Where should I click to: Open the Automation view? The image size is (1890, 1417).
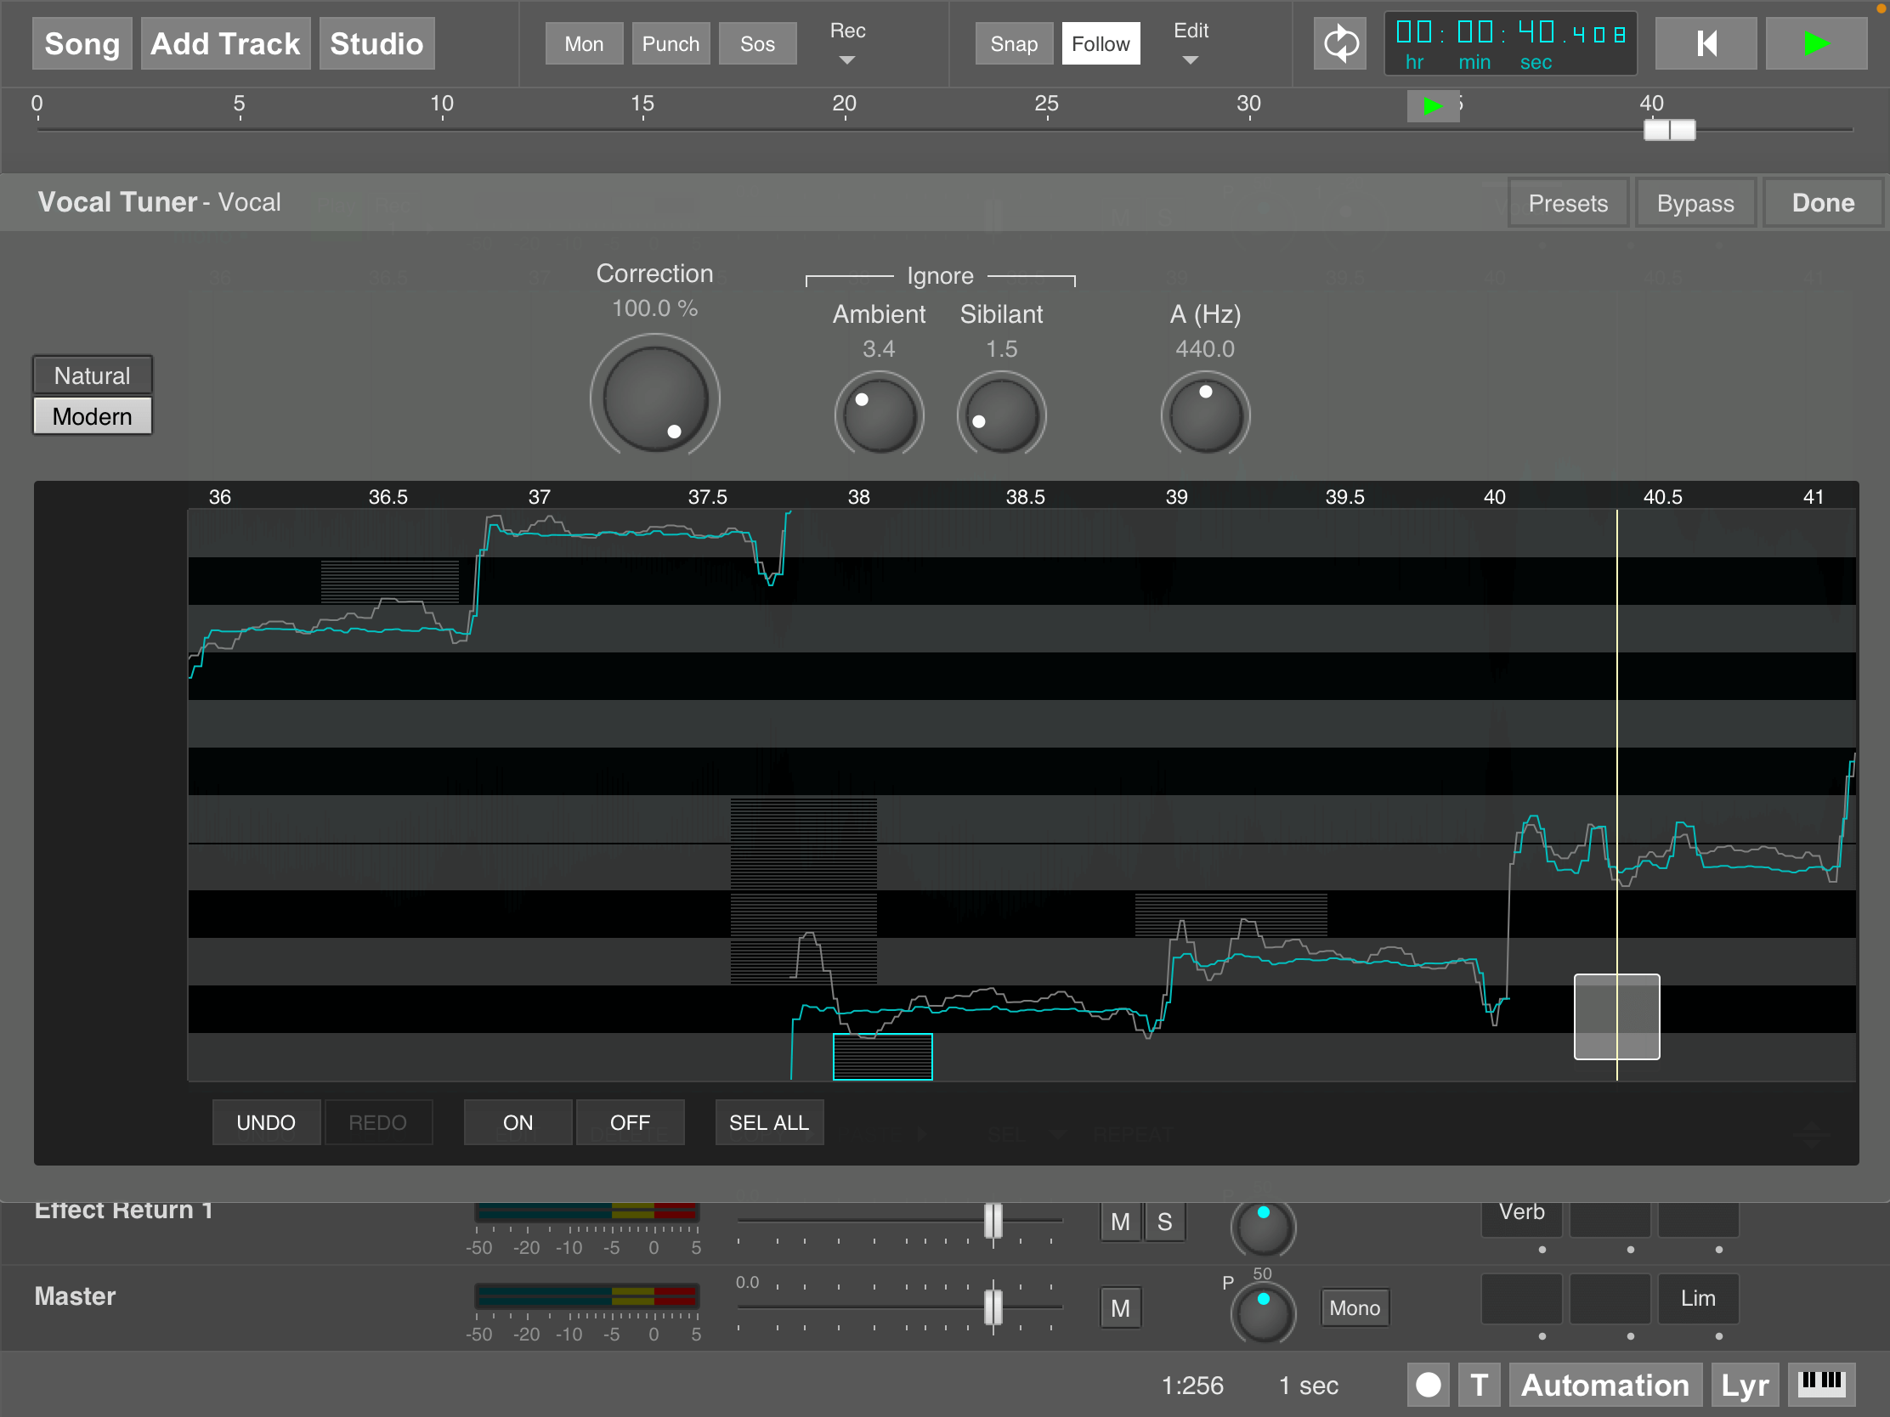point(1604,1385)
